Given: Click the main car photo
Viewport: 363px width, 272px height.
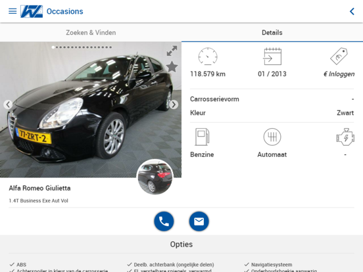Looking at the screenshot, I should [x=91, y=110].
